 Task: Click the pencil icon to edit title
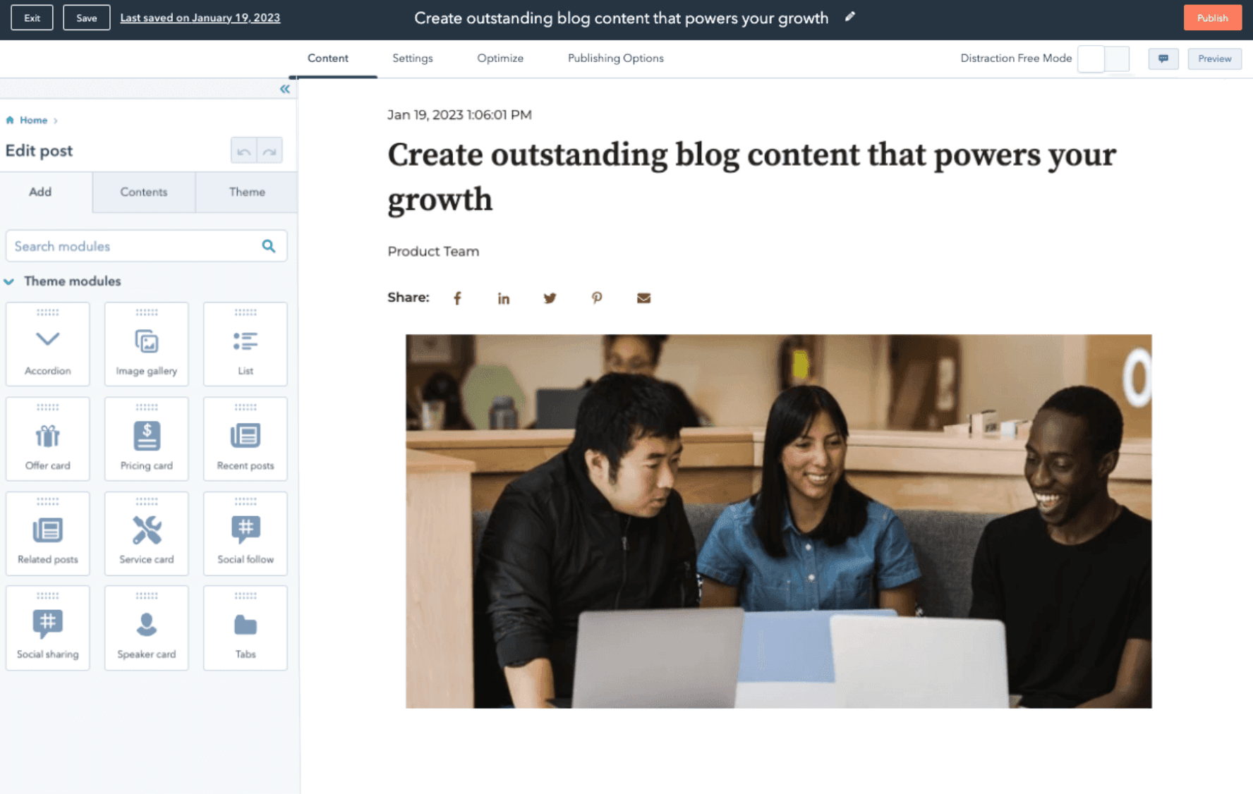tap(850, 17)
